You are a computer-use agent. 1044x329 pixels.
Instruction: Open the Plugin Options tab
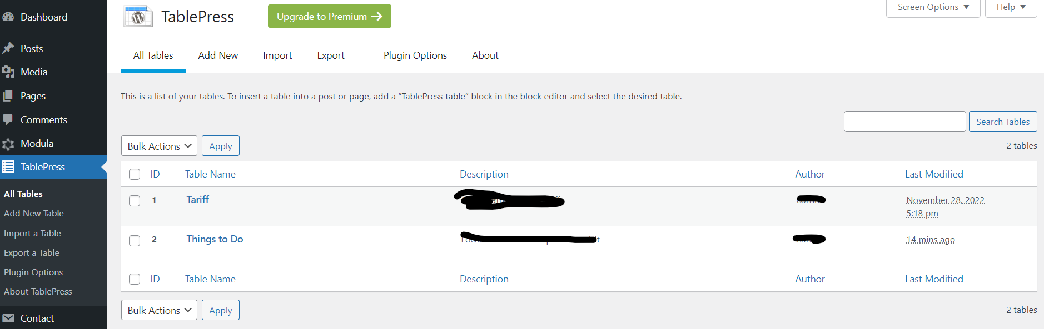[x=415, y=55]
